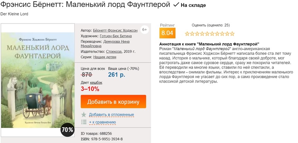Click the 6+ age badge

[x=145, y=30]
